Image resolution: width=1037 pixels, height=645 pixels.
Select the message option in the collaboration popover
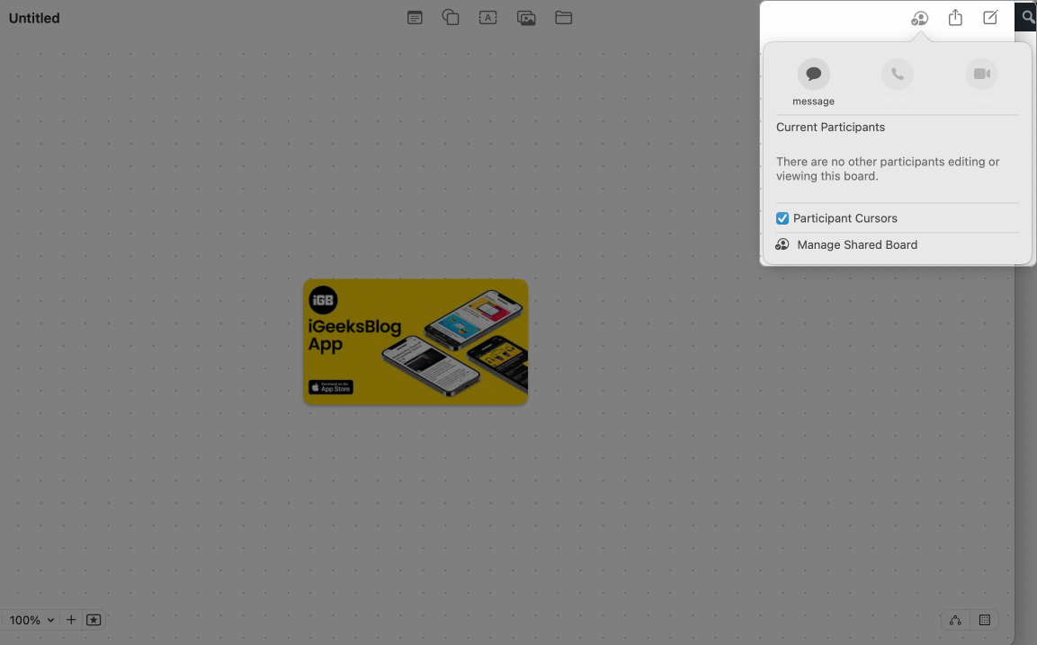point(813,74)
